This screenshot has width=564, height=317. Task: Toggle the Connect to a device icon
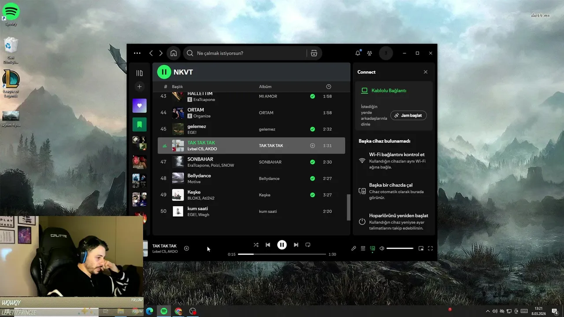372,248
